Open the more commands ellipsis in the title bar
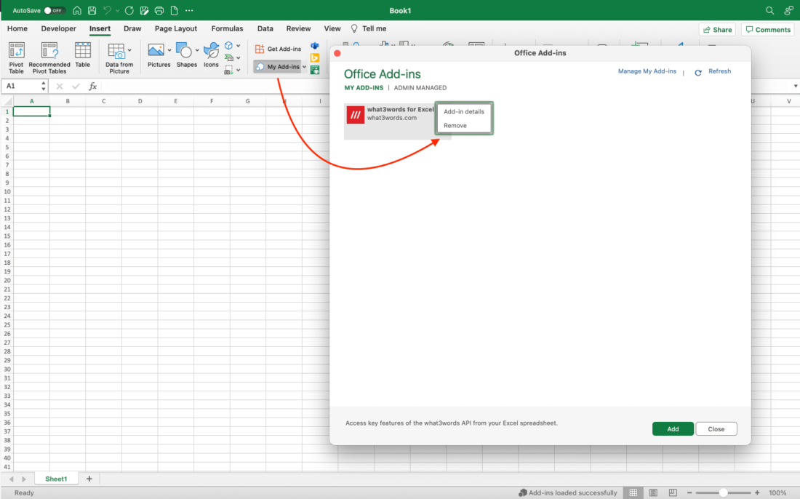The image size is (800, 499). [x=189, y=10]
